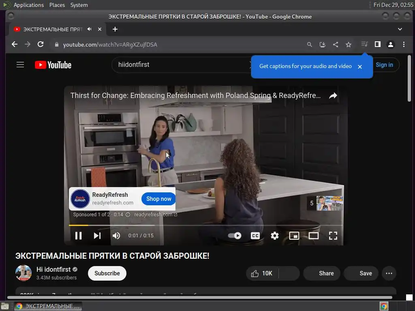Switch to theater mode
The width and height of the screenshot is (415, 311).
tap(313, 235)
